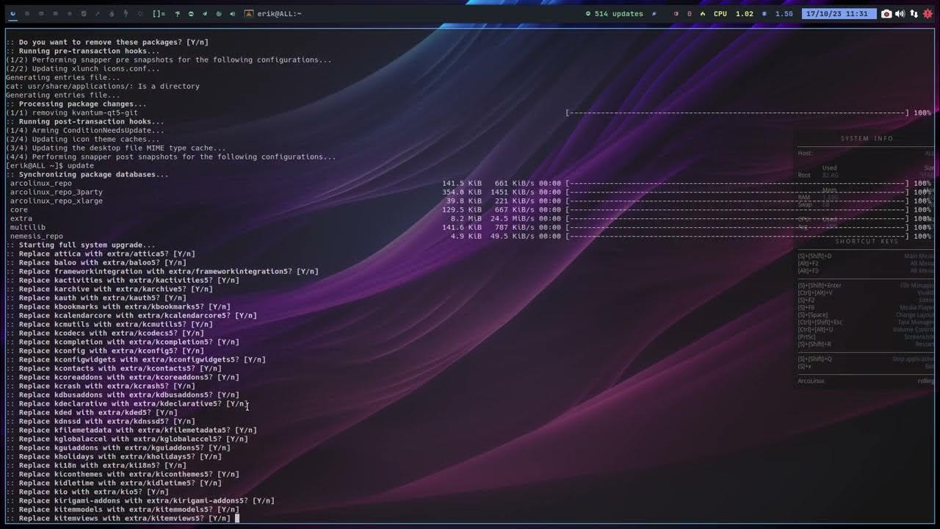940x529 pixels.
Task: Click the 'Replace kio with extra/kio5?' line
Action: [x=87, y=492]
